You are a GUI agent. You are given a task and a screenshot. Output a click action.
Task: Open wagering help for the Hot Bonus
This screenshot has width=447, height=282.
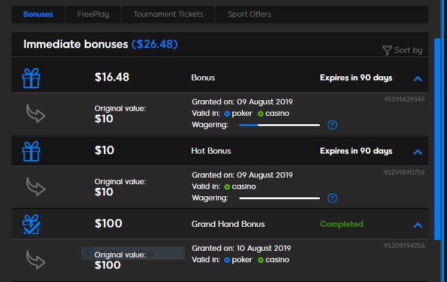tap(332, 198)
